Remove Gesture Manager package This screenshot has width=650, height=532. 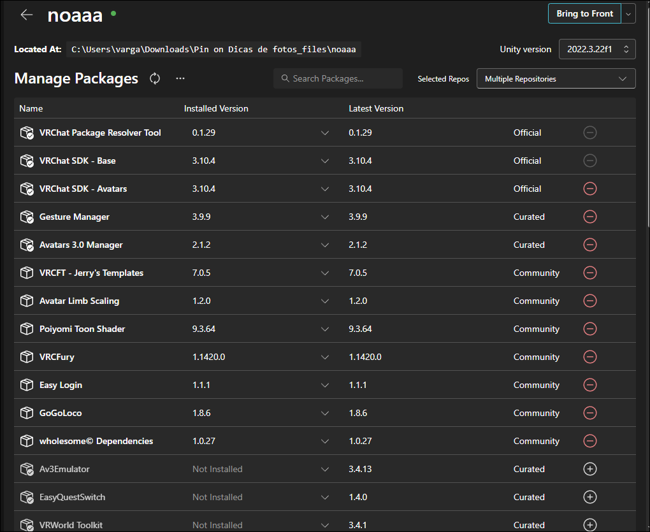pyautogui.click(x=589, y=217)
